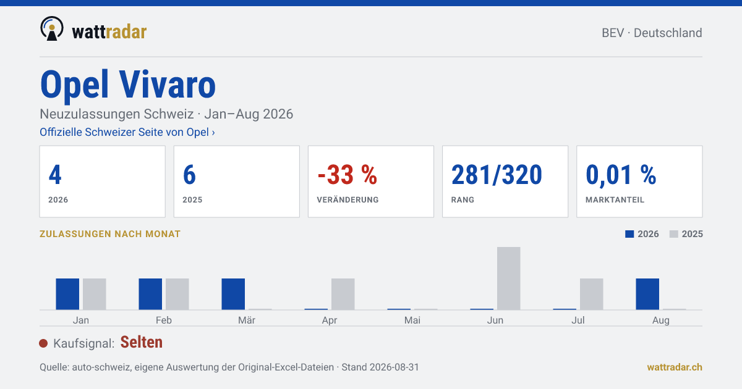This screenshot has width=742, height=389.
Task: Click the wattradar brand name text
Action: coord(109,31)
